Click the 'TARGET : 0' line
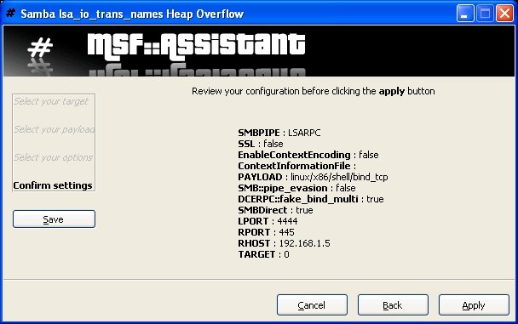518x324 pixels. click(263, 254)
